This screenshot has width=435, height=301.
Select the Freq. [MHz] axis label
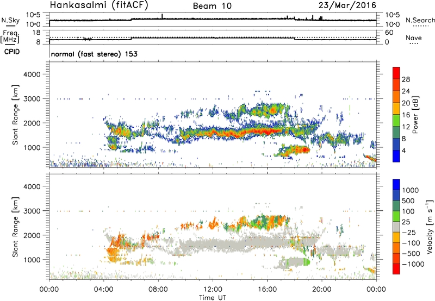(10, 37)
